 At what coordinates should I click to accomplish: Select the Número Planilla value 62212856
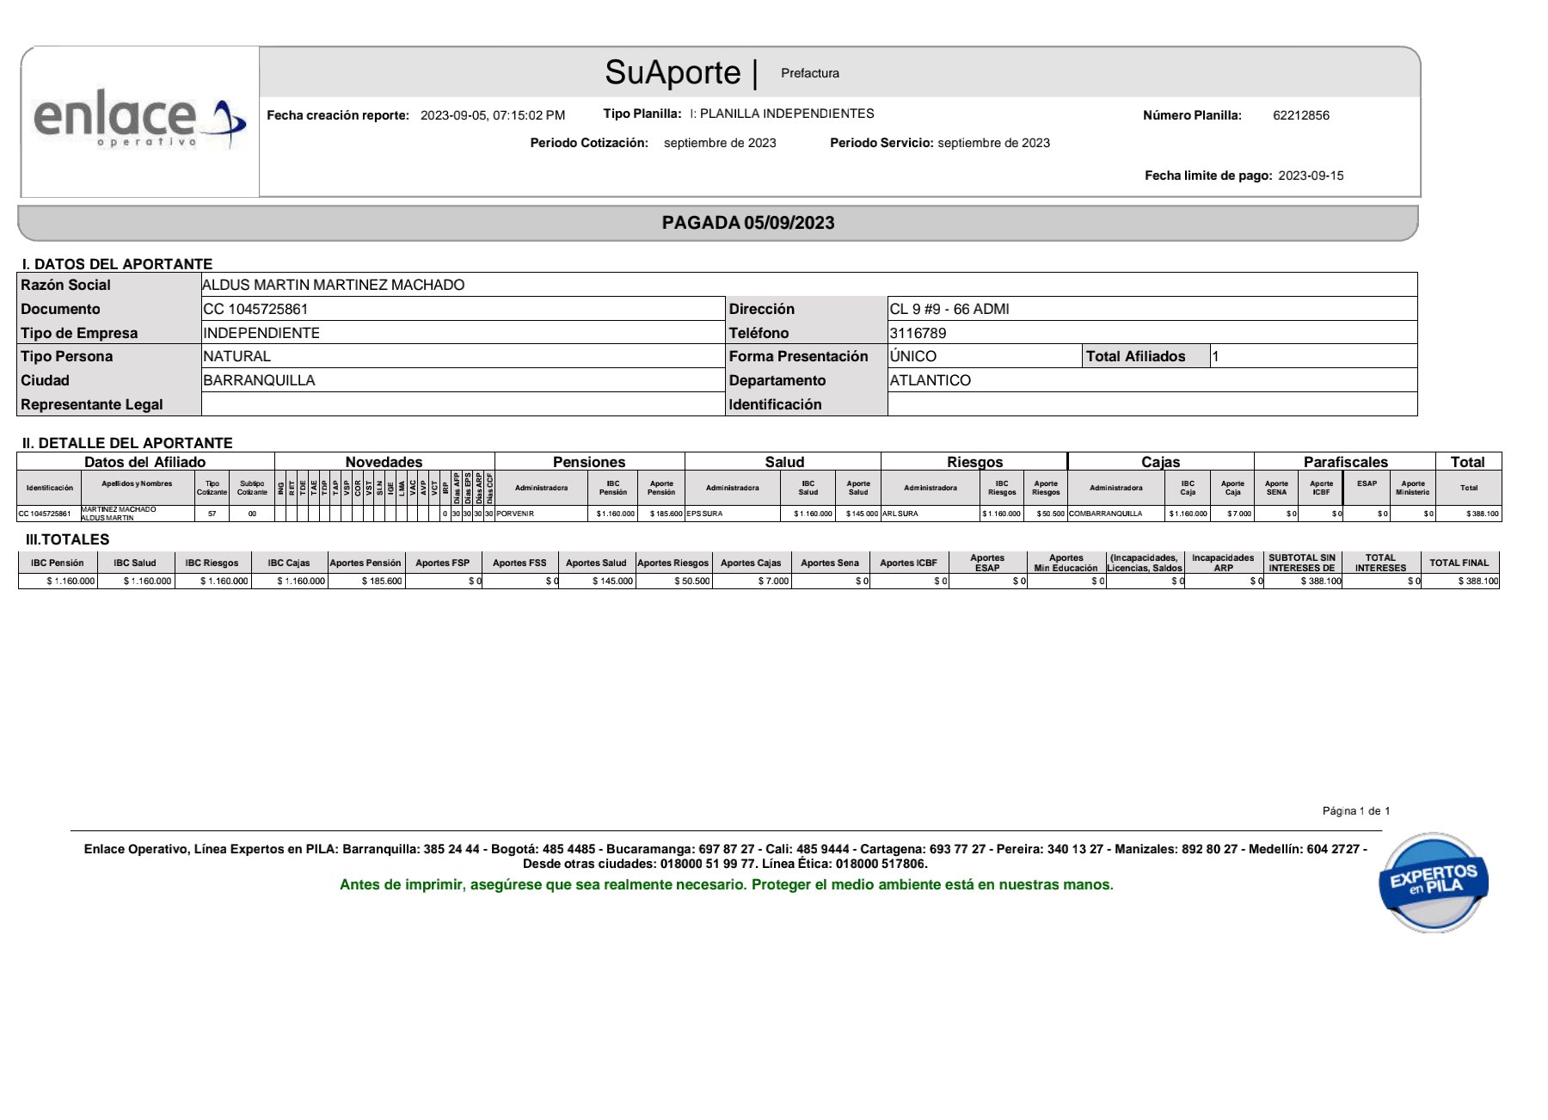(x=1300, y=115)
